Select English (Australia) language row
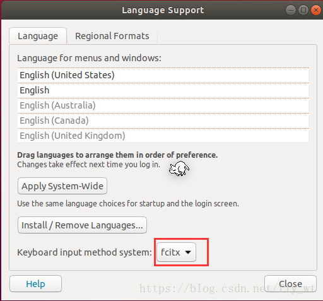Viewport: 323px width, 301px height. [163, 105]
